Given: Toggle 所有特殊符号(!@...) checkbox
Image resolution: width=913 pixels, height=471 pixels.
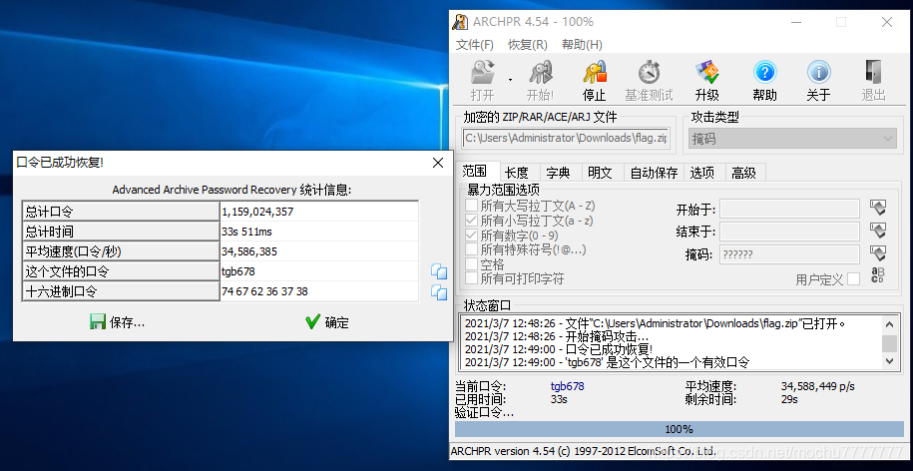Looking at the screenshot, I should tap(471, 249).
